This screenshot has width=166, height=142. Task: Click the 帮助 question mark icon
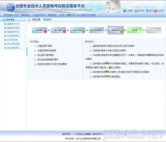point(148,11)
